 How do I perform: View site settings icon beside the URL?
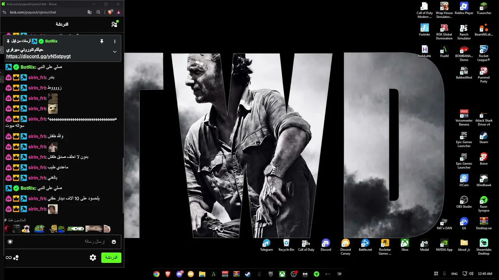click(x=5, y=12)
